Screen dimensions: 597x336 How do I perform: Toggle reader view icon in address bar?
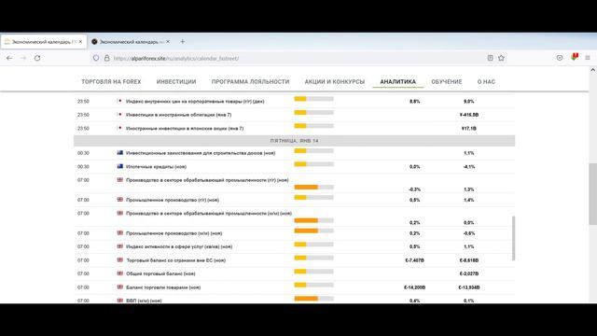(490, 58)
